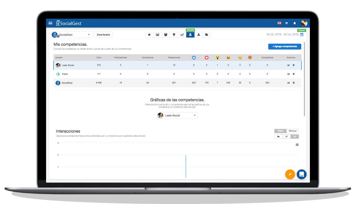Switch chart to Diario view
This screenshot has height=204, width=357.
(281, 131)
